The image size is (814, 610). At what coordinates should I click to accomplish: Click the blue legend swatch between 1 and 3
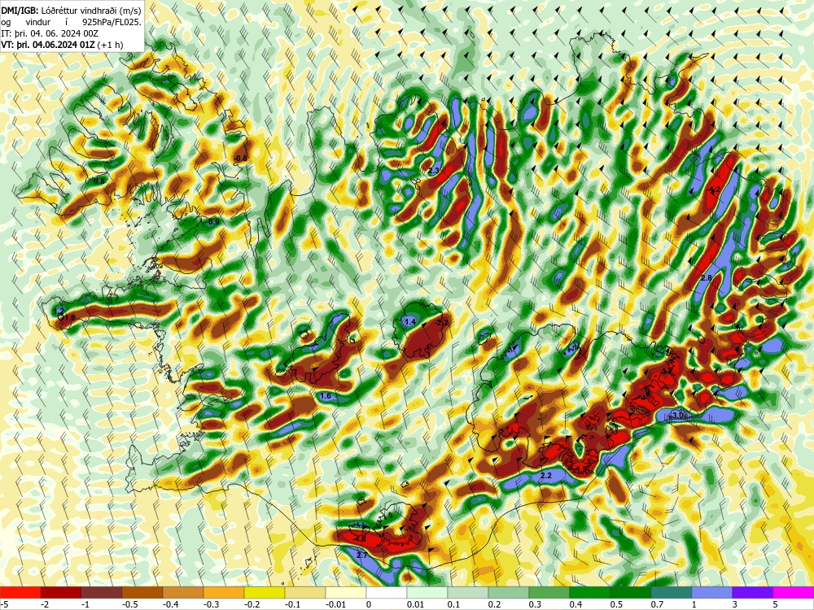click(x=712, y=592)
